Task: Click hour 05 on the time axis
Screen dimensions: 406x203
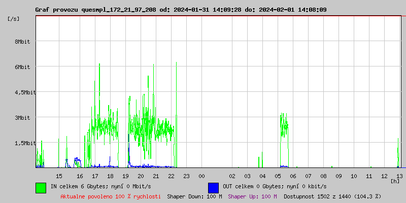Action: pos(278,176)
